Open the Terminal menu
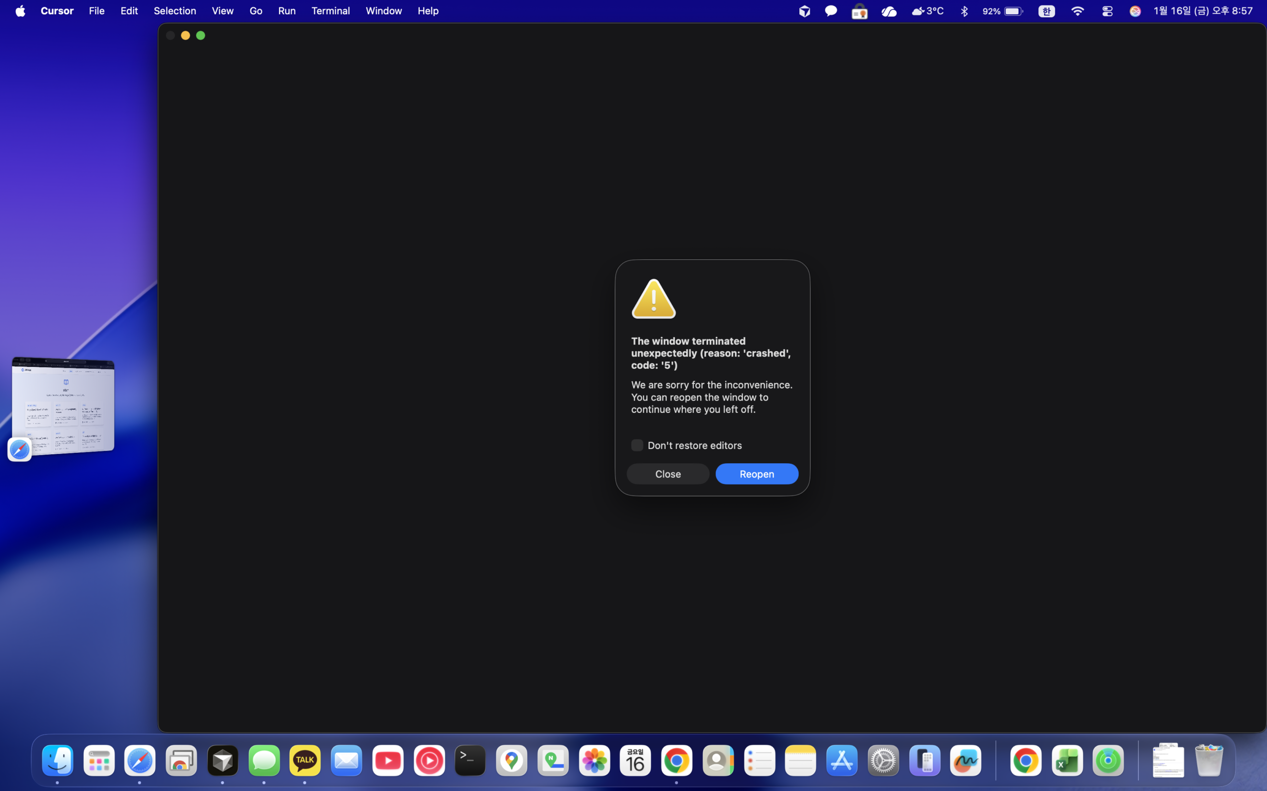 pyautogui.click(x=331, y=11)
